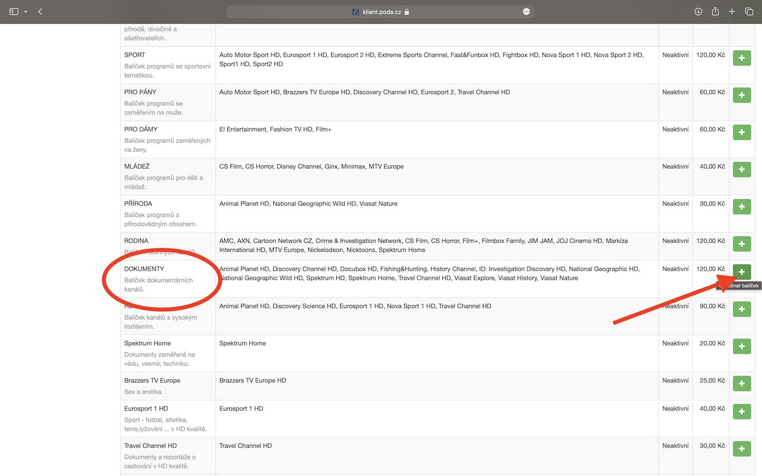Image resolution: width=762 pixels, height=476 pixels.
Task: Go back to previous page
Action: [40, 11]
